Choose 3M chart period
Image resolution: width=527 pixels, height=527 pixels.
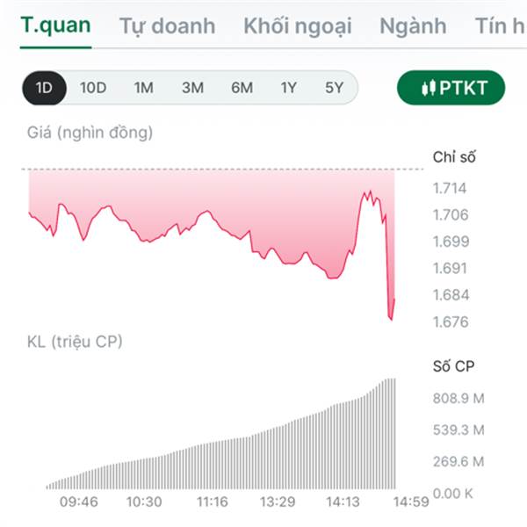192,88
